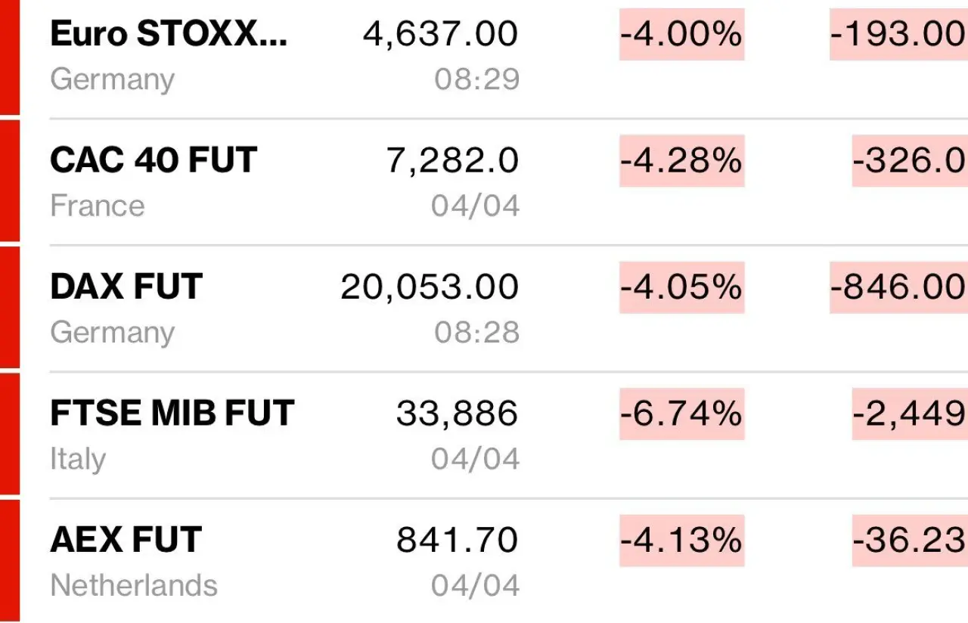The image size is (968, 623).
Task: Click the 4,637.00 last price
Action: [441, 34]
